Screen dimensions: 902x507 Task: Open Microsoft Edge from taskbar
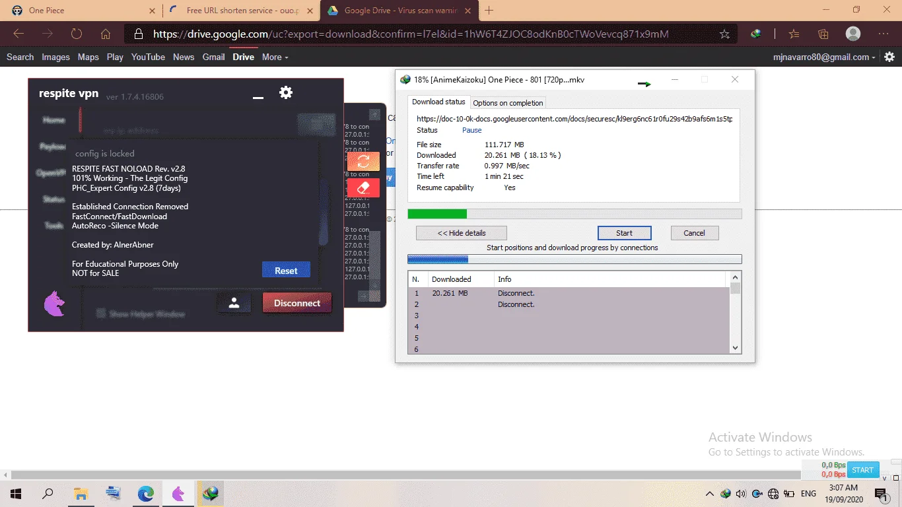[x=145, y=493]
